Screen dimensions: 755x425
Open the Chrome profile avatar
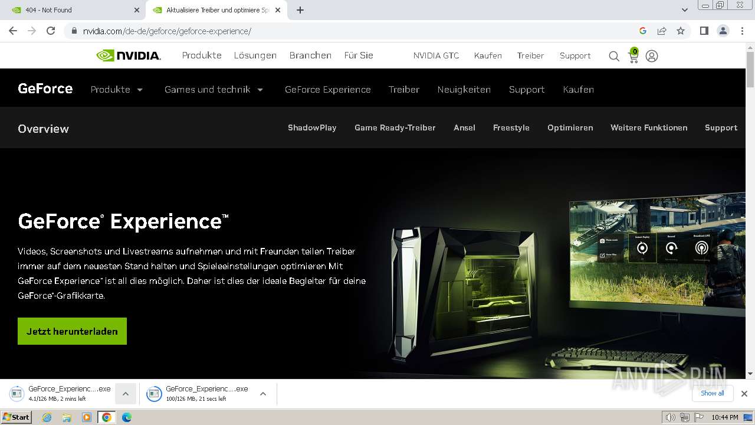pos(723,31)
